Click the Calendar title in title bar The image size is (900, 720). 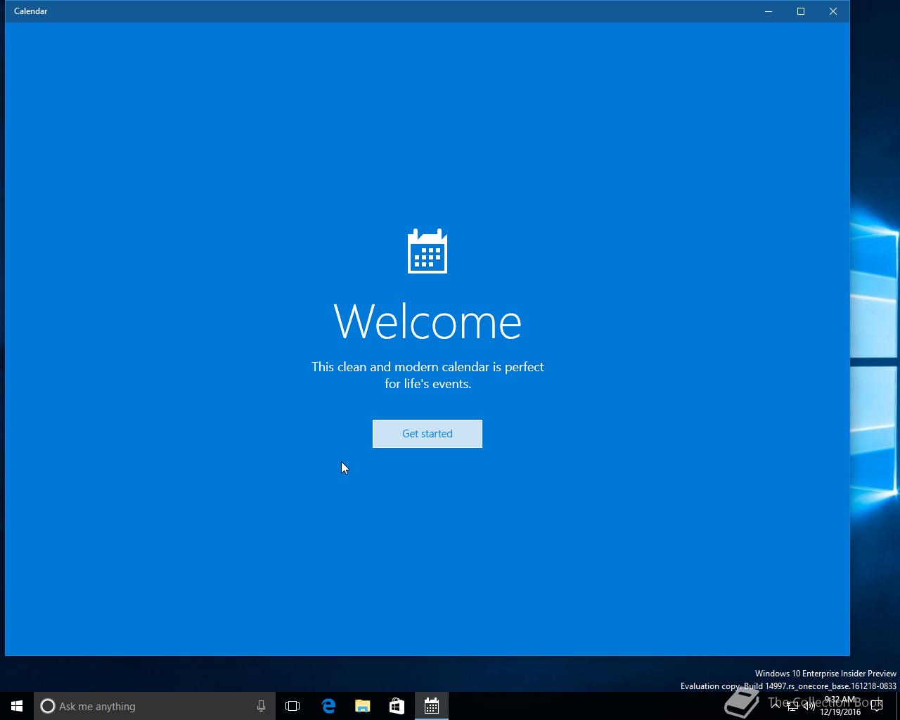[31, 11]
